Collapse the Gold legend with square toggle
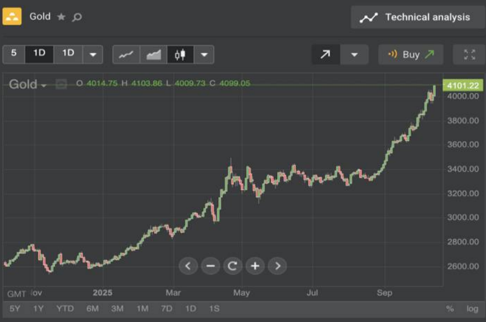The width and height of the screenshot is (486, 322). click(x=61, y=85)
